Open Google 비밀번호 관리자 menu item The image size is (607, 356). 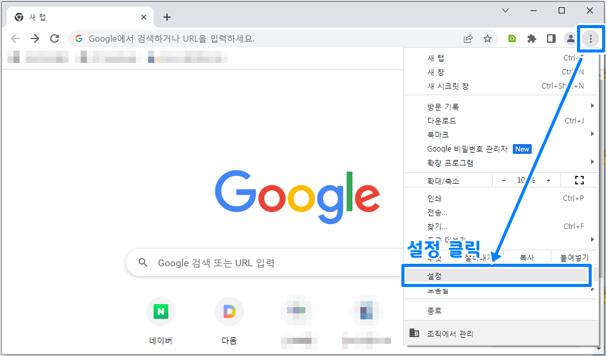coord(501,149)
